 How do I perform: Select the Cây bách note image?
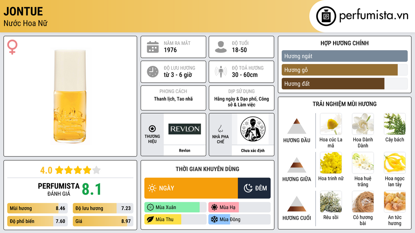(x=395, y=124)
